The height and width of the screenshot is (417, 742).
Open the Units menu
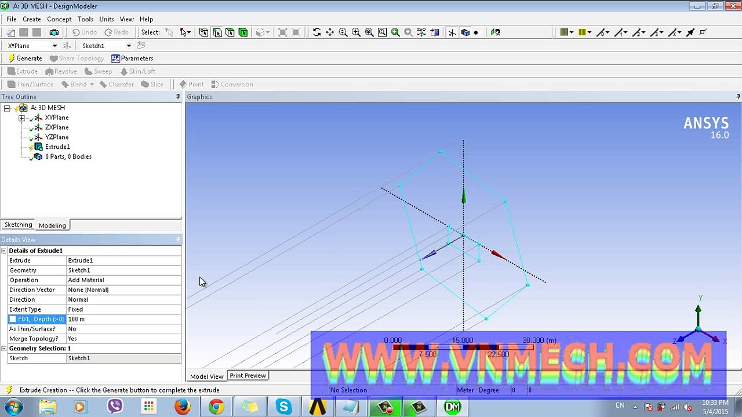pyautogui.click(x=107, y=19)
